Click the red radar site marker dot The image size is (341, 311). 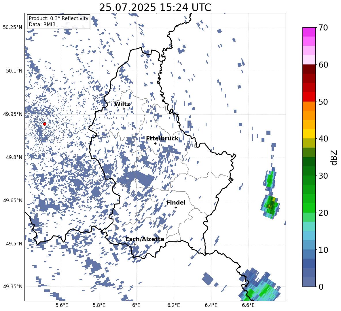point(45,124)
